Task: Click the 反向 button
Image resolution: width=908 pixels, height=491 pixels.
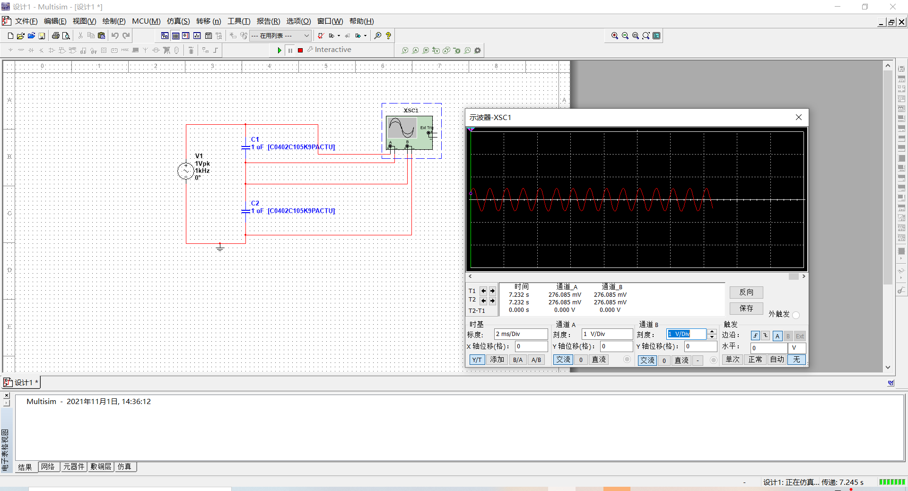Action: click(746, 293)
